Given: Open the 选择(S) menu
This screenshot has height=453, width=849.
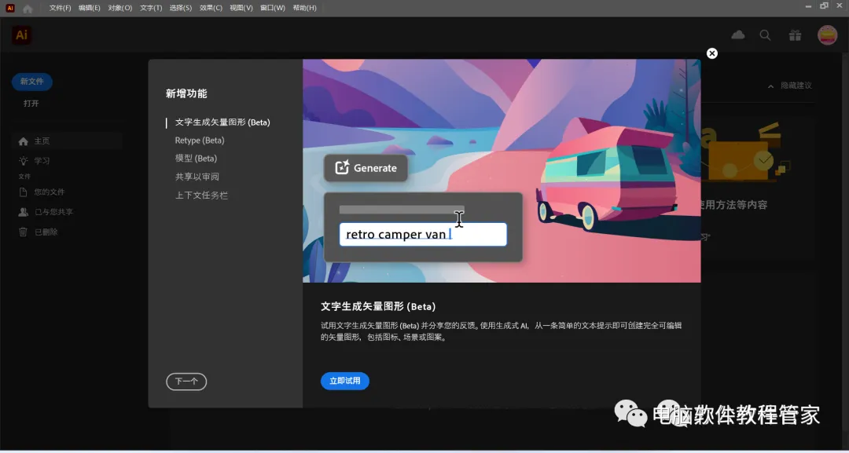Looking at the screenshot, I should tap(180, 8).
